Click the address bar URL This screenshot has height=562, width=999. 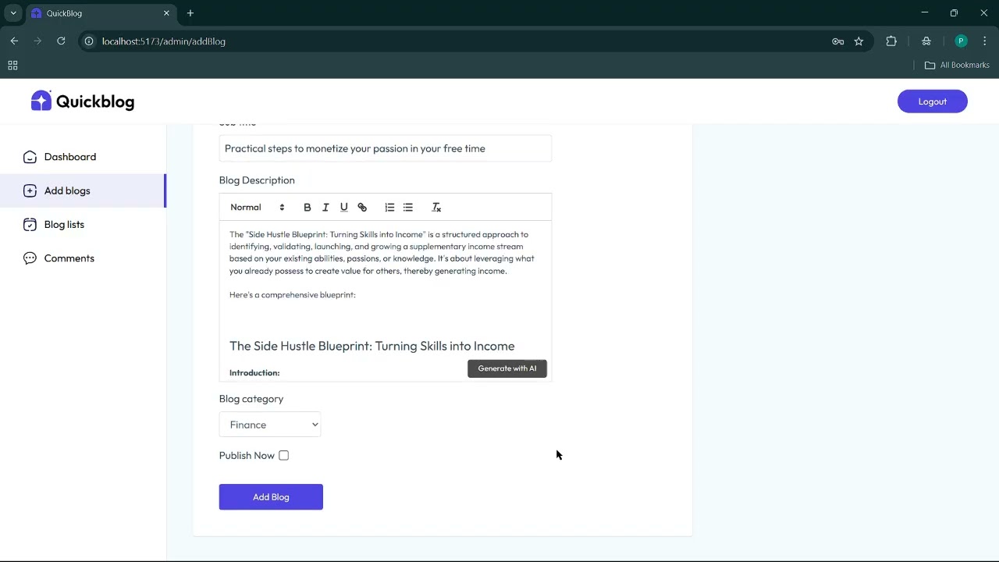coord(164,41)
